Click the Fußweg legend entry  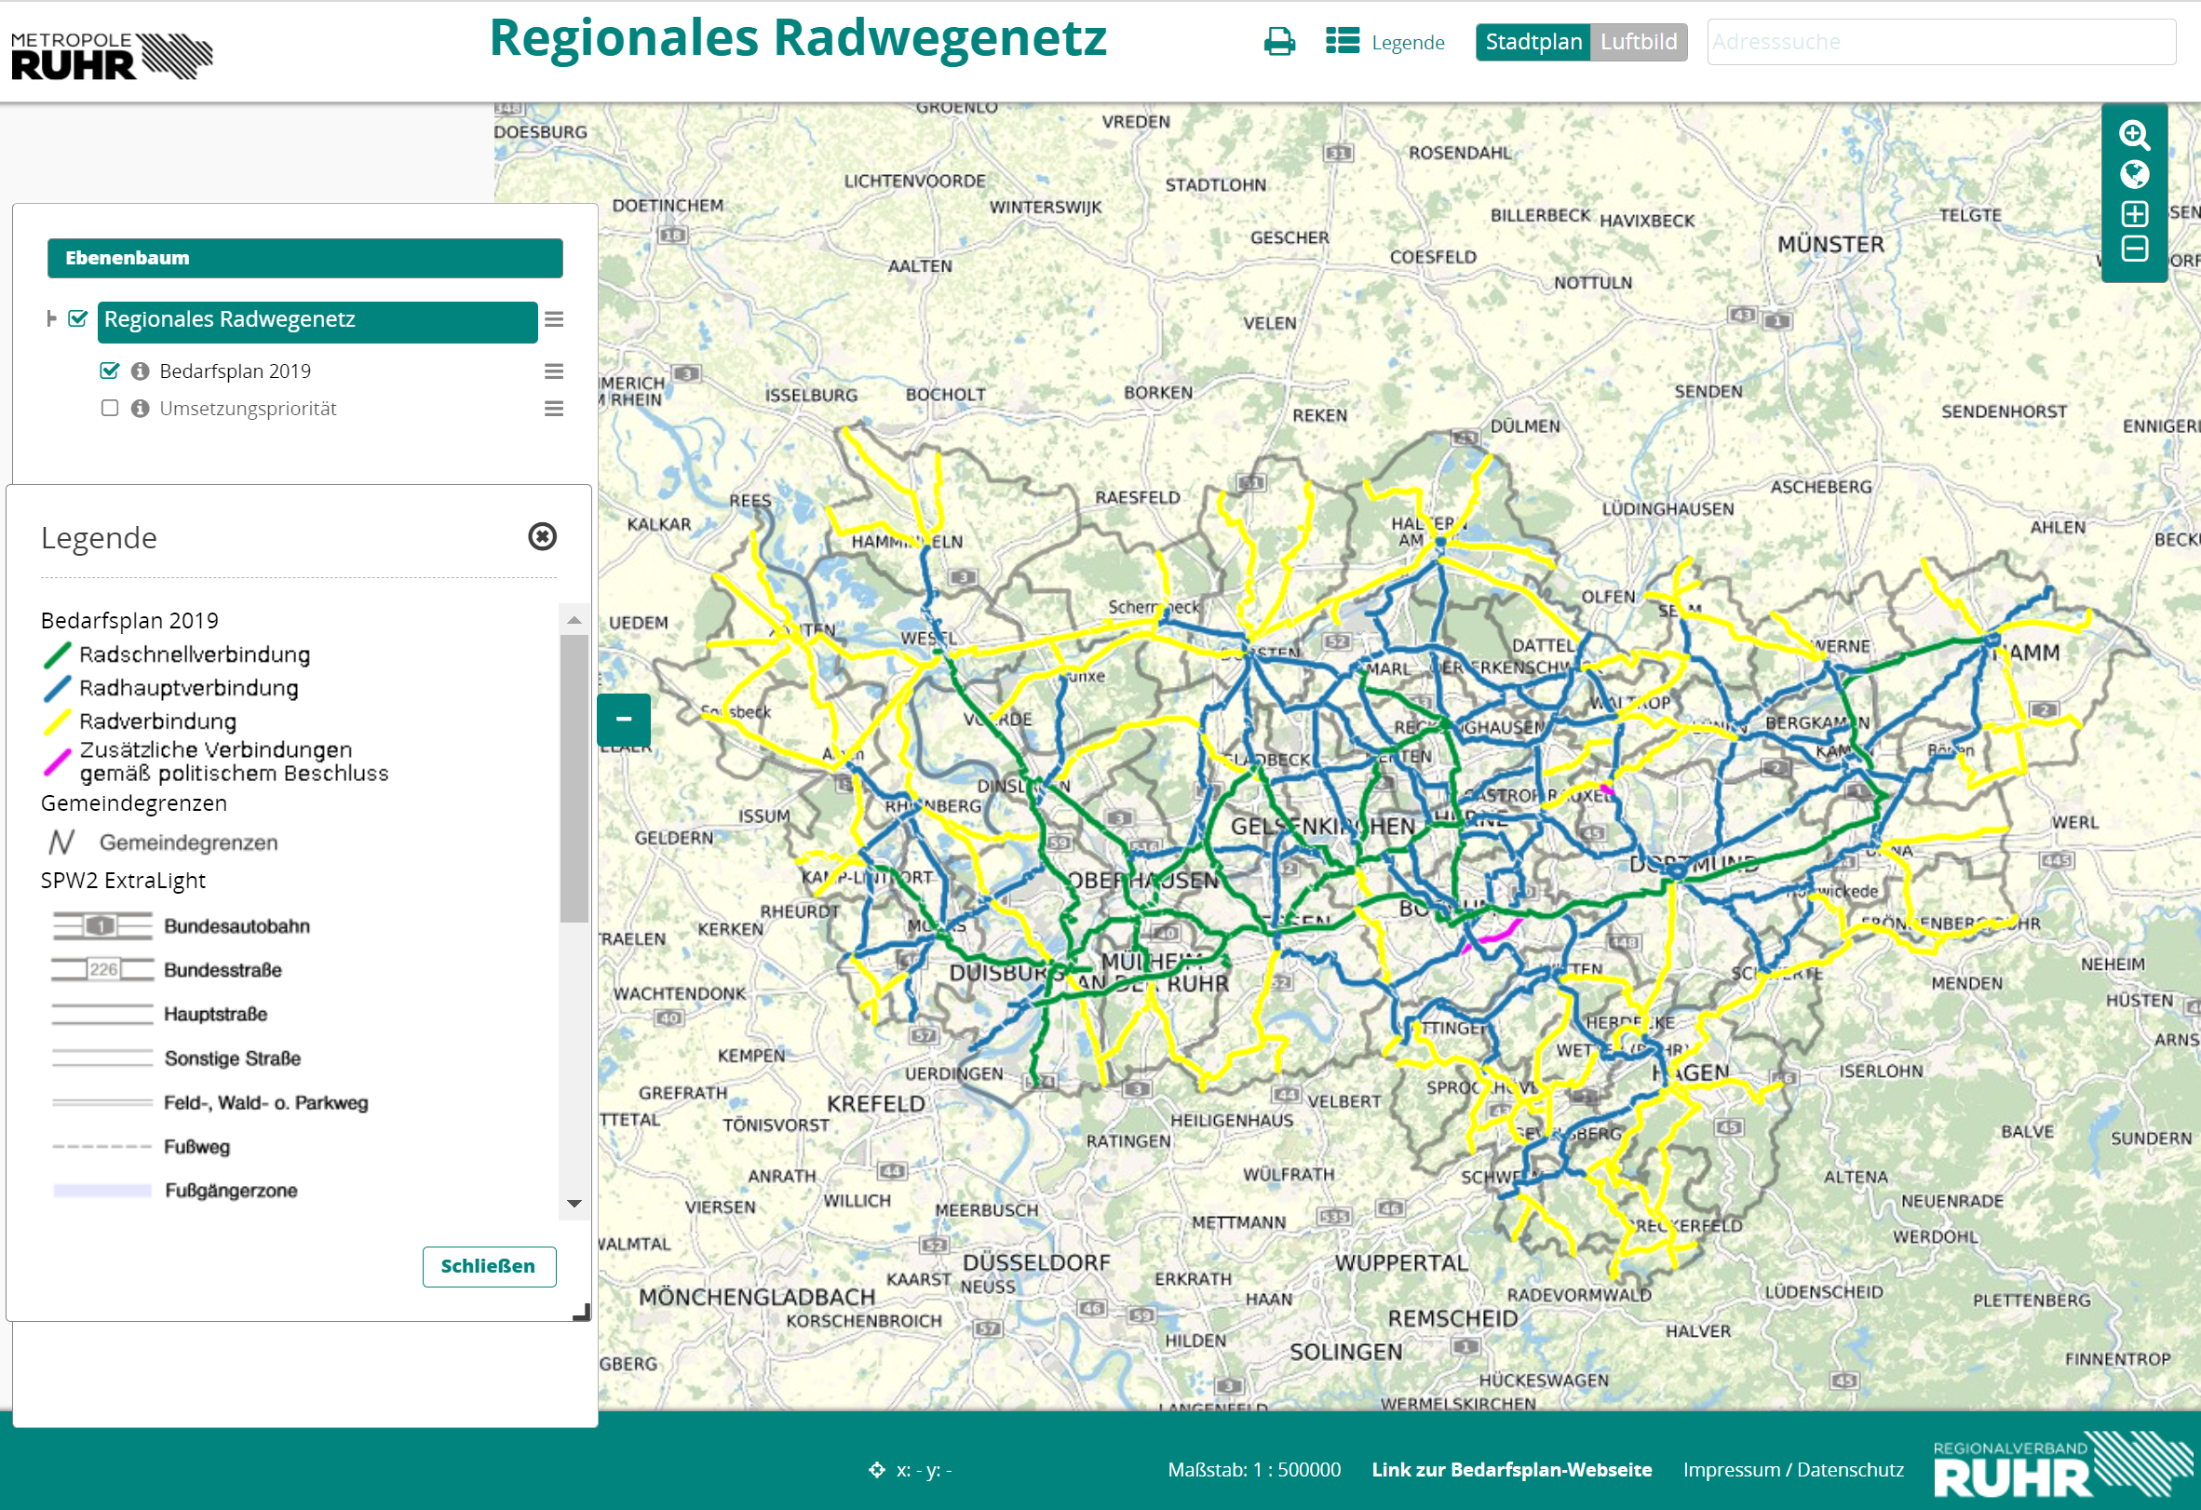[x=197, y=1146]
